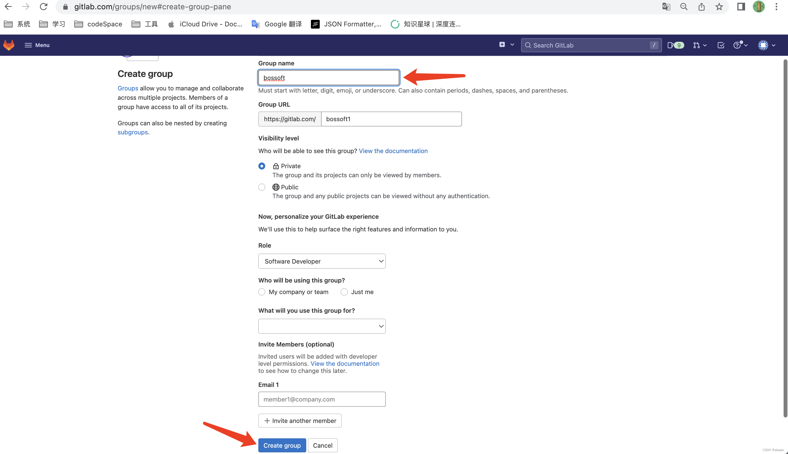Click the new project/plus icon
This screenshot has height=454, width=788.
pyautogui.click(x=502, y=45)
